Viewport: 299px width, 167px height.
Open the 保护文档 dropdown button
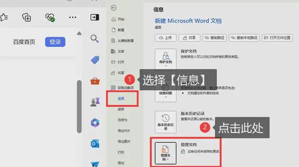165,59
